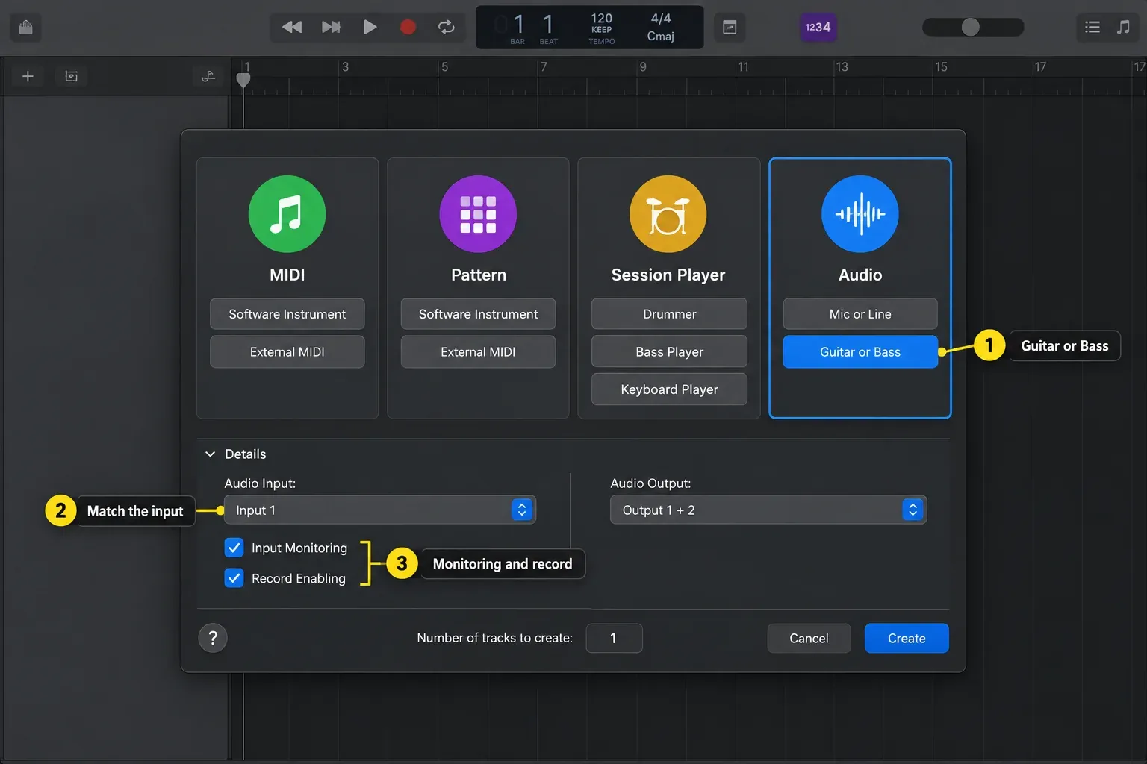Click the playhead marker at bar 1
This screenshot has width=1147, height=764.
tap(243, 79)
